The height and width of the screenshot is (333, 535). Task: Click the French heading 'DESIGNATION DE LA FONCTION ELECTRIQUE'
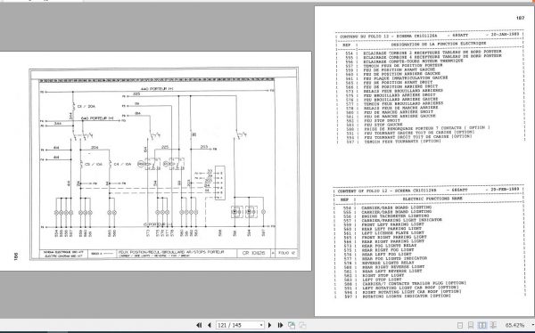pos(439,44)
